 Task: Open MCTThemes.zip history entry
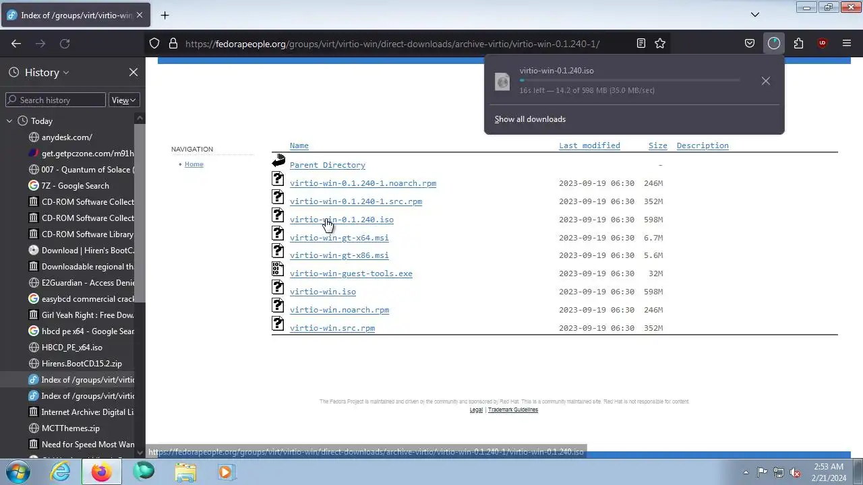coord(71,428)
